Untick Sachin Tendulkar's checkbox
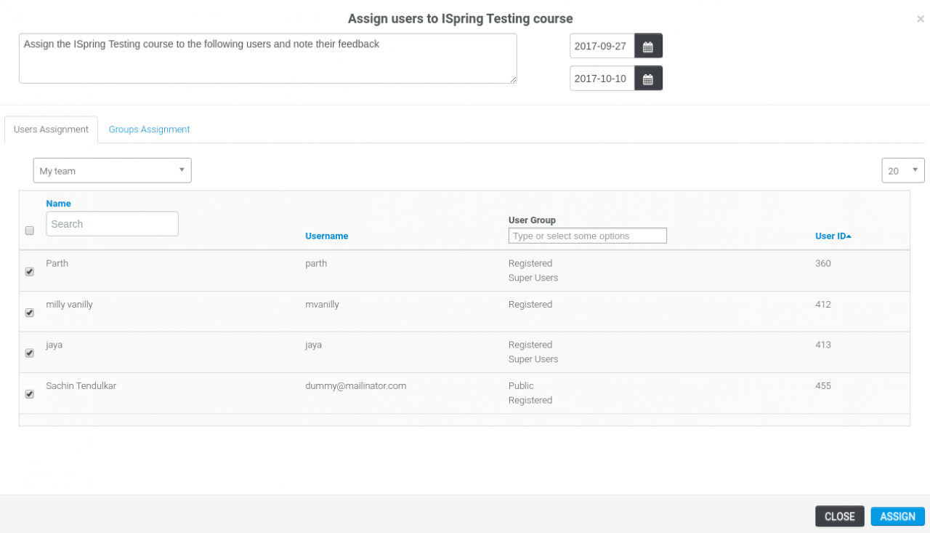Image resolution: width=930 pixels, height=533 pixels. [x=30, y=394]
